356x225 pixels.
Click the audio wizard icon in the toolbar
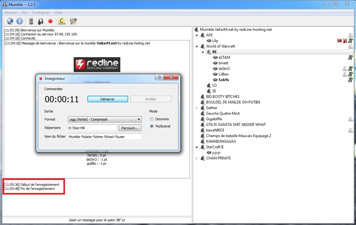pos(73,21)
